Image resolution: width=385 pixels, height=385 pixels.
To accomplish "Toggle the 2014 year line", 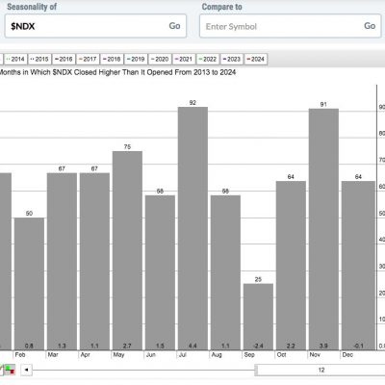I will [15, 59].
